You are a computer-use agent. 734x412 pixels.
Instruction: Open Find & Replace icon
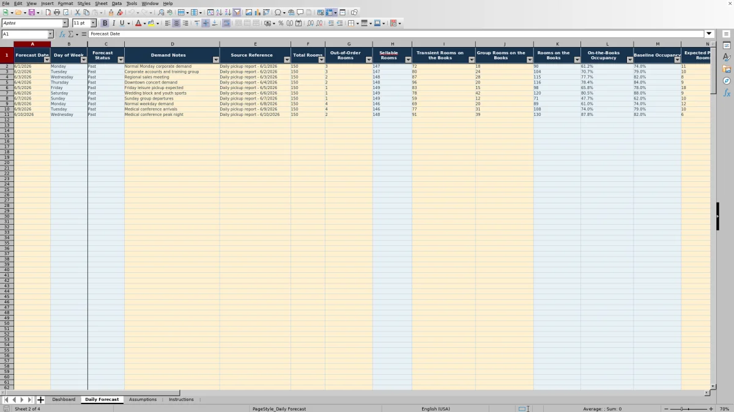[161, 12]
